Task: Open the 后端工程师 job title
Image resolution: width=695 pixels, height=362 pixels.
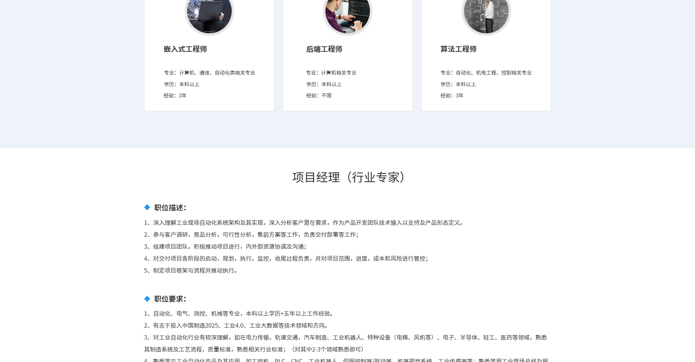Action: click(x=324, y=49)
